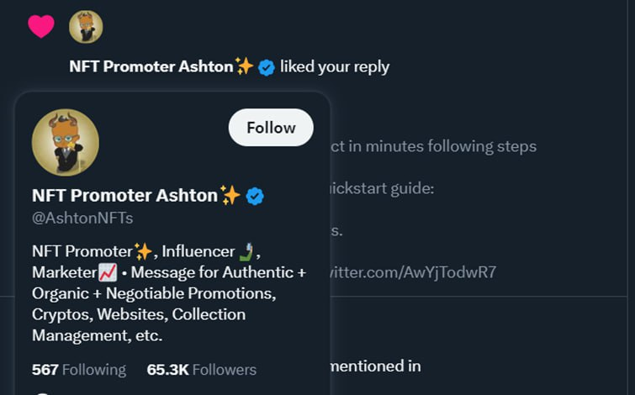Open the @AshtonNFTs handle link
Screen dimensions: 635x395
tap(82, 218)
